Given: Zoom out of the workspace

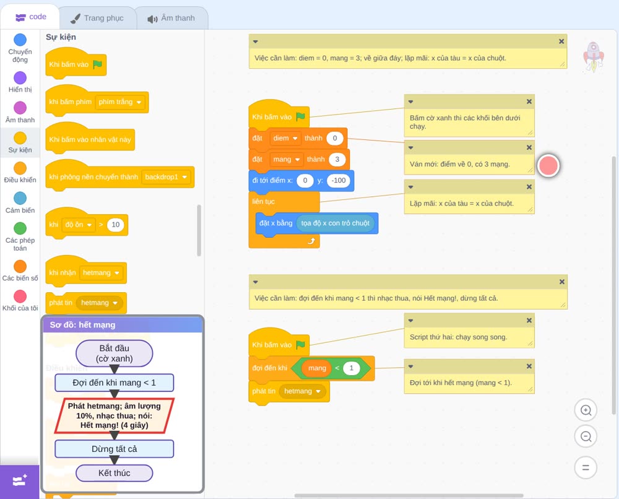Looking at the screenshot, I should point(586,436).
